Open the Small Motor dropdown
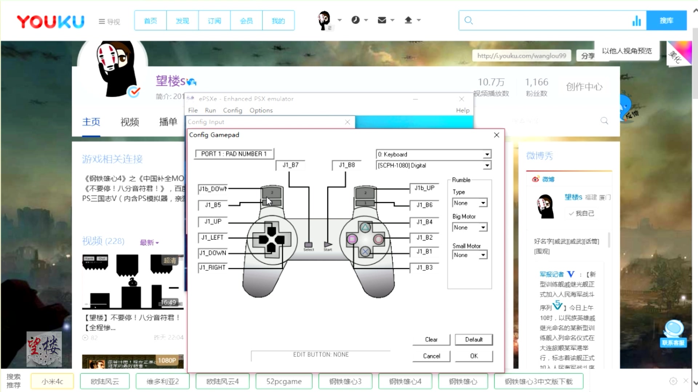The height and width of the screenshot is (392, 698). (x=470, y=255)
